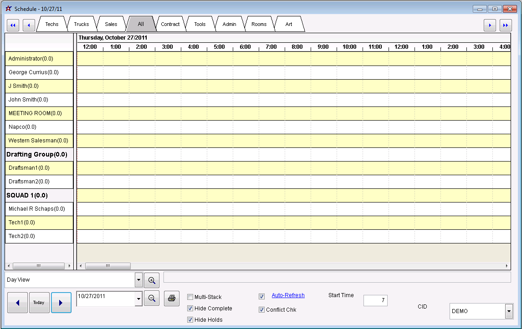The width and height of the screenshot is (522, 329).
Task: Click the zoom in magnifier icon
Action: 152,281
